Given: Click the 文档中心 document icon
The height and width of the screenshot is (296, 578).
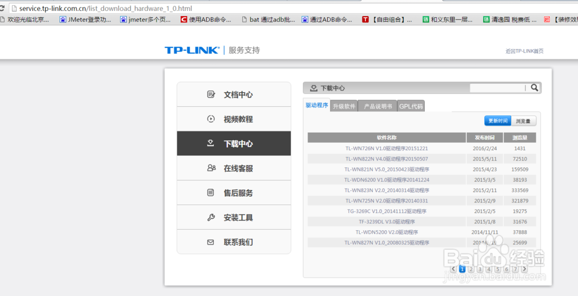Looking at the screenshot, I should (211, 95).
